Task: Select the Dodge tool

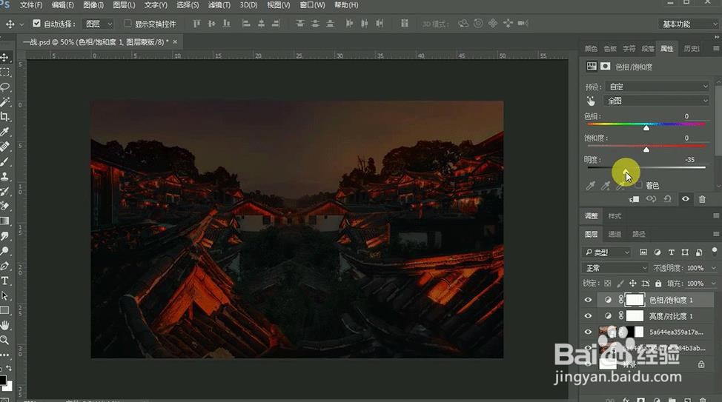Action: click(4, 251)
